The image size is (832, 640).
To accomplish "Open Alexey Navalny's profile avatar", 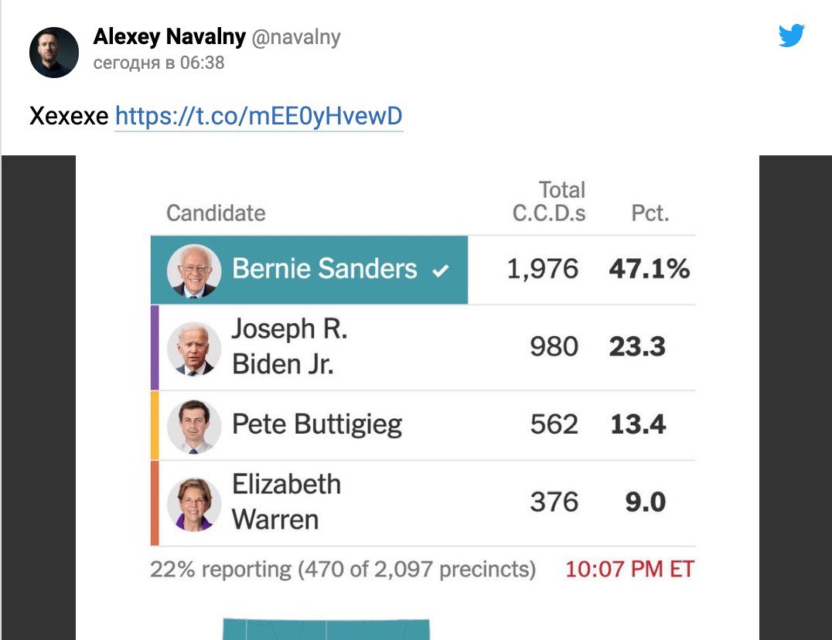I will pos(54,53).
